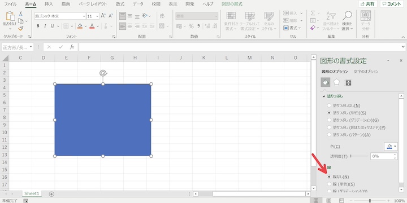Open the 挿入 ribbon tab

click(49, 4)
